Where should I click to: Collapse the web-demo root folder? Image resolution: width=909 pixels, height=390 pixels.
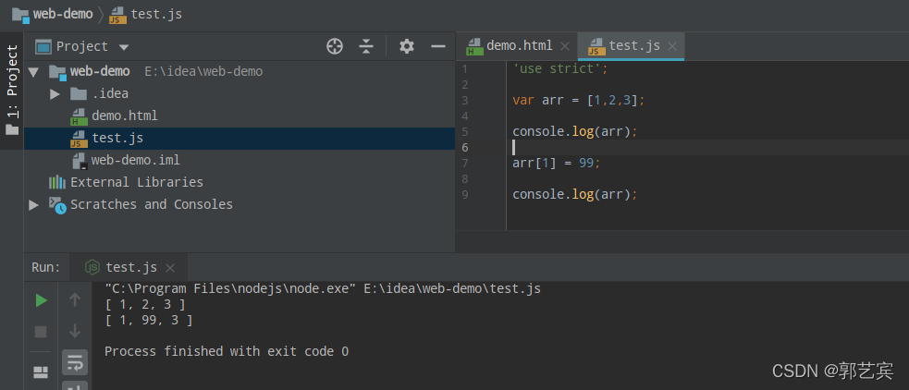coord(33,72)
